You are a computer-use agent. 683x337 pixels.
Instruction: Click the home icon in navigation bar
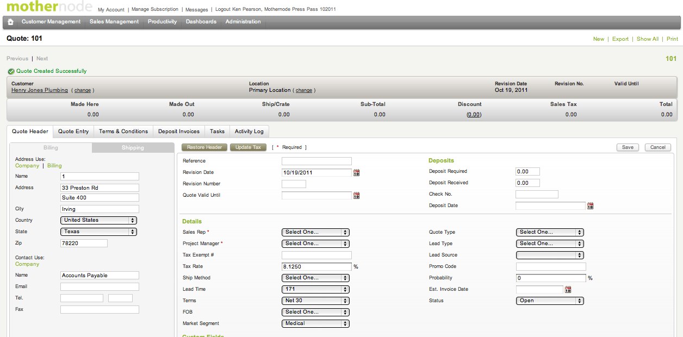click(10, 22)
